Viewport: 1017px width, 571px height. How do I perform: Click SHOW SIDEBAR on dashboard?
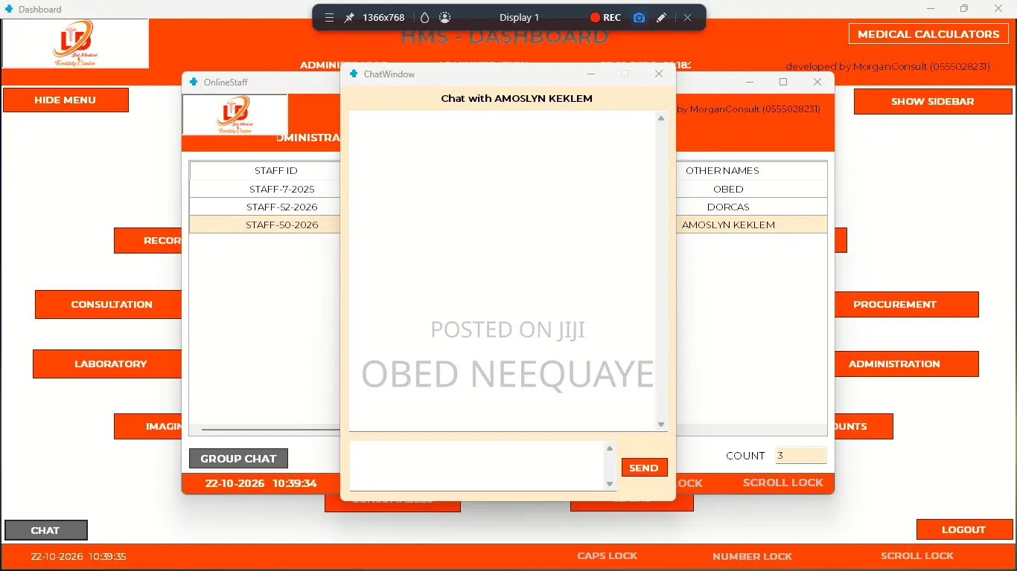[932, 101]
